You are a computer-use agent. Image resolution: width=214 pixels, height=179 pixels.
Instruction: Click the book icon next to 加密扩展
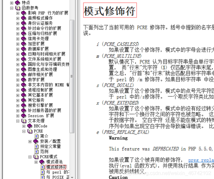[x=24, y=44]
